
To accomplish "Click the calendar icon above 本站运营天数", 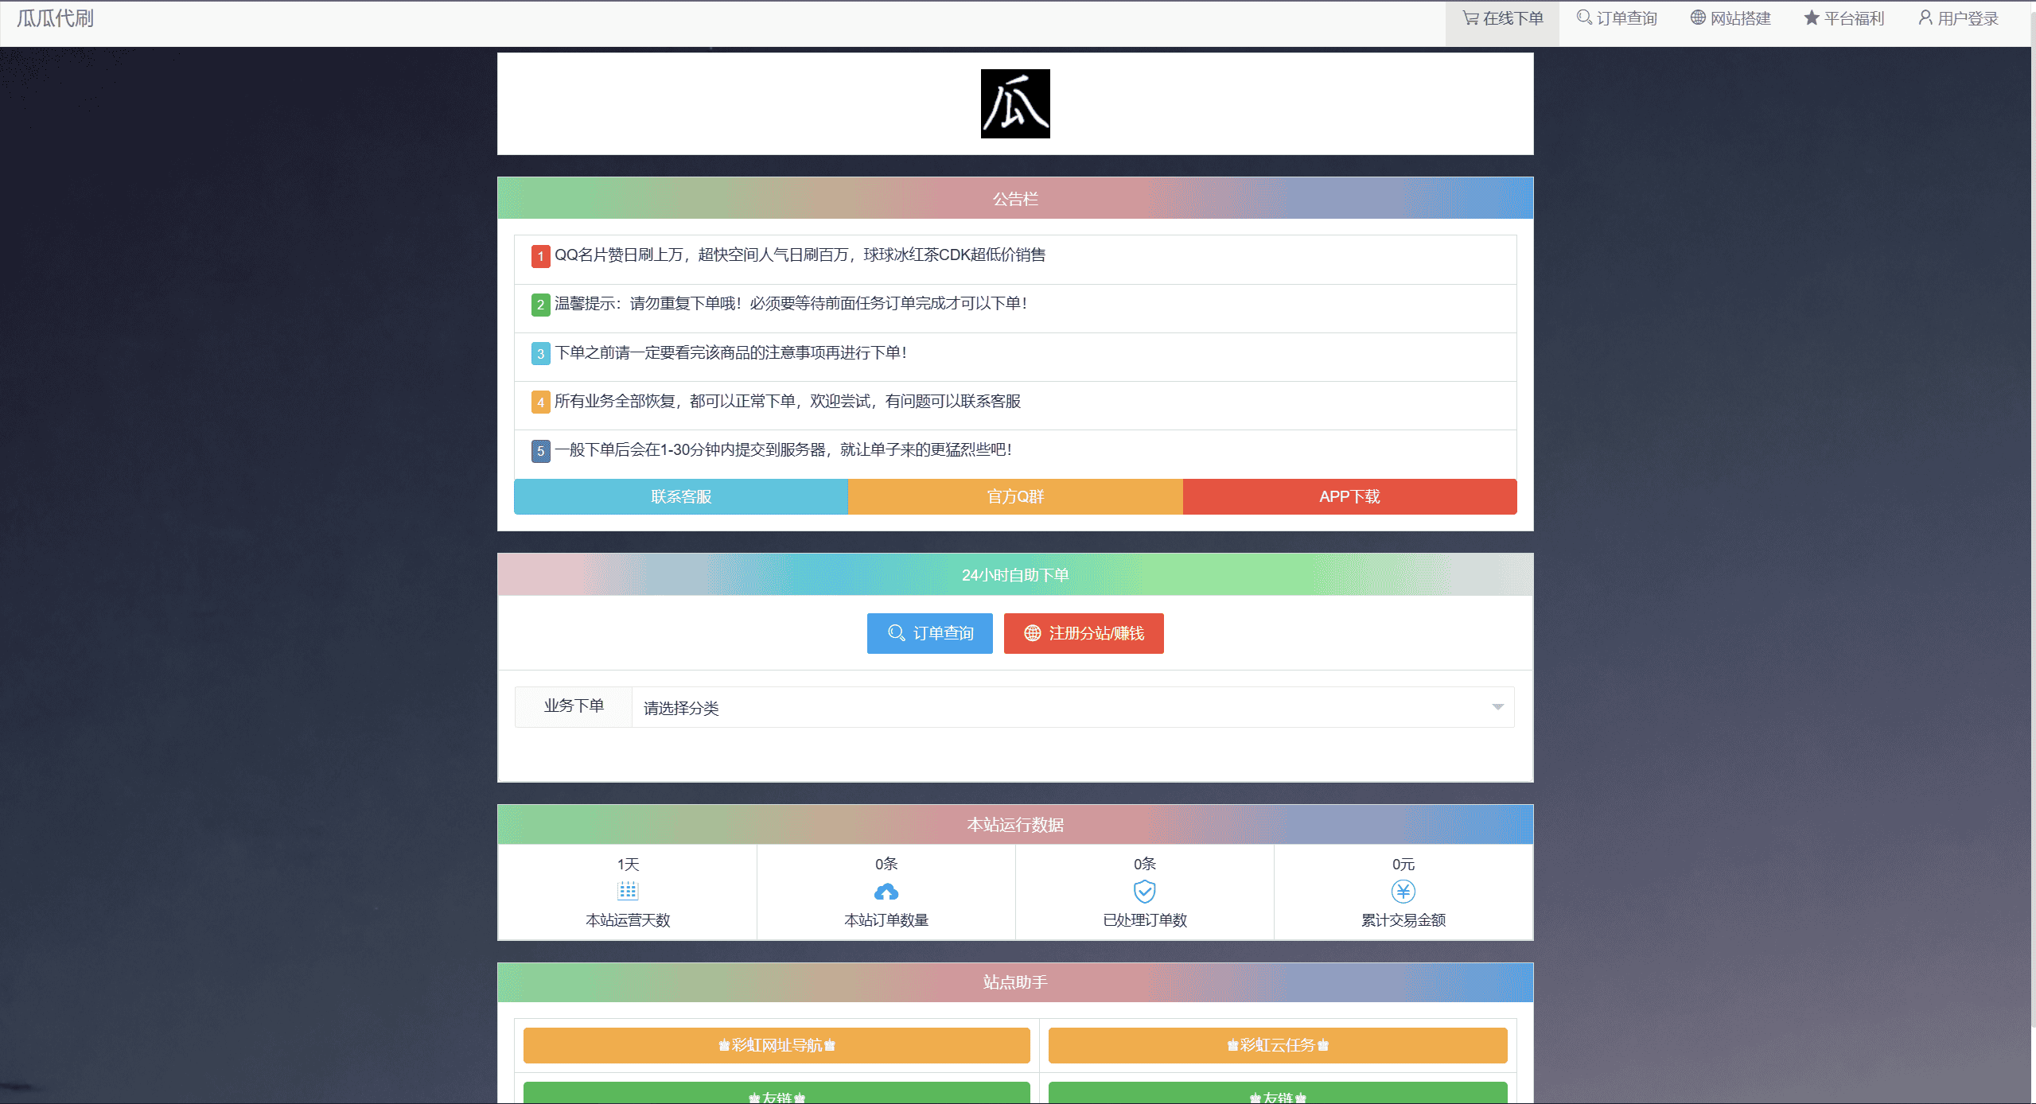I will pyautogui.click(x=628, y=891).
